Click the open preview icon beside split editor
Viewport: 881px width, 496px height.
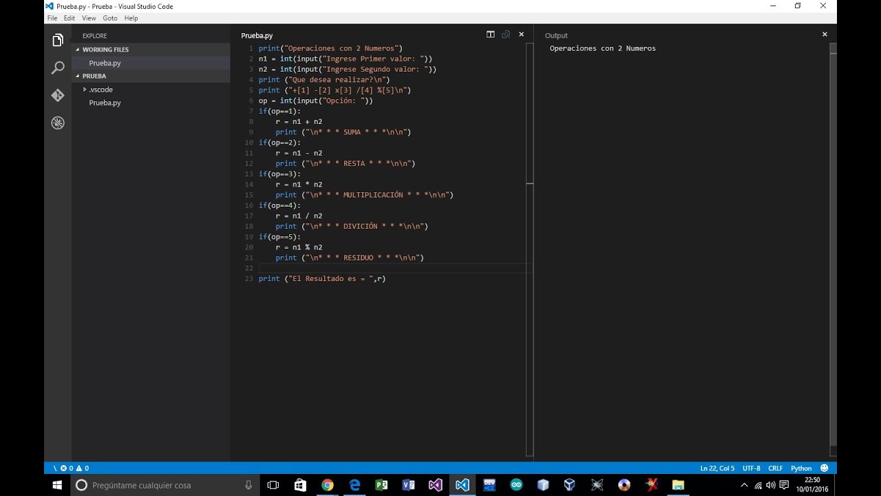pyautogui.click(x=506, y=34)
